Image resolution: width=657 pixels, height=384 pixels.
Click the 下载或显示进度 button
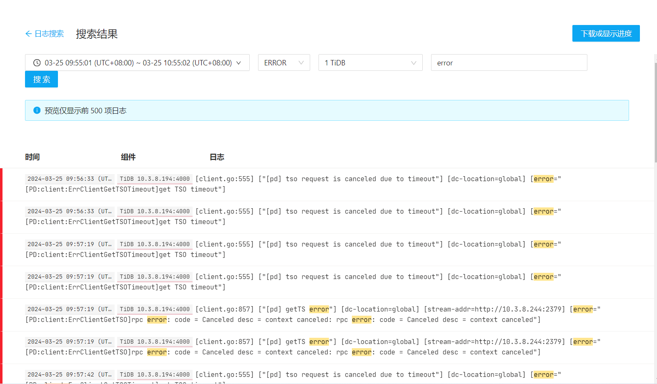[x=606, y=33]
